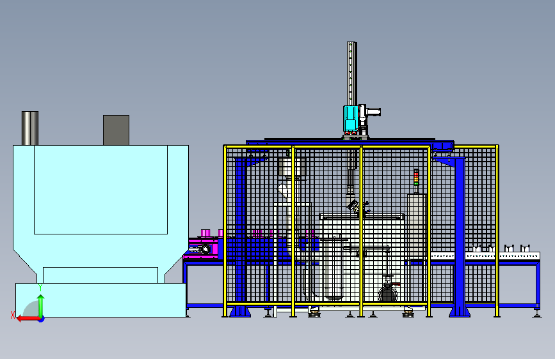Select the gray cylindrical chimney pipes

(x=30, y=128)
